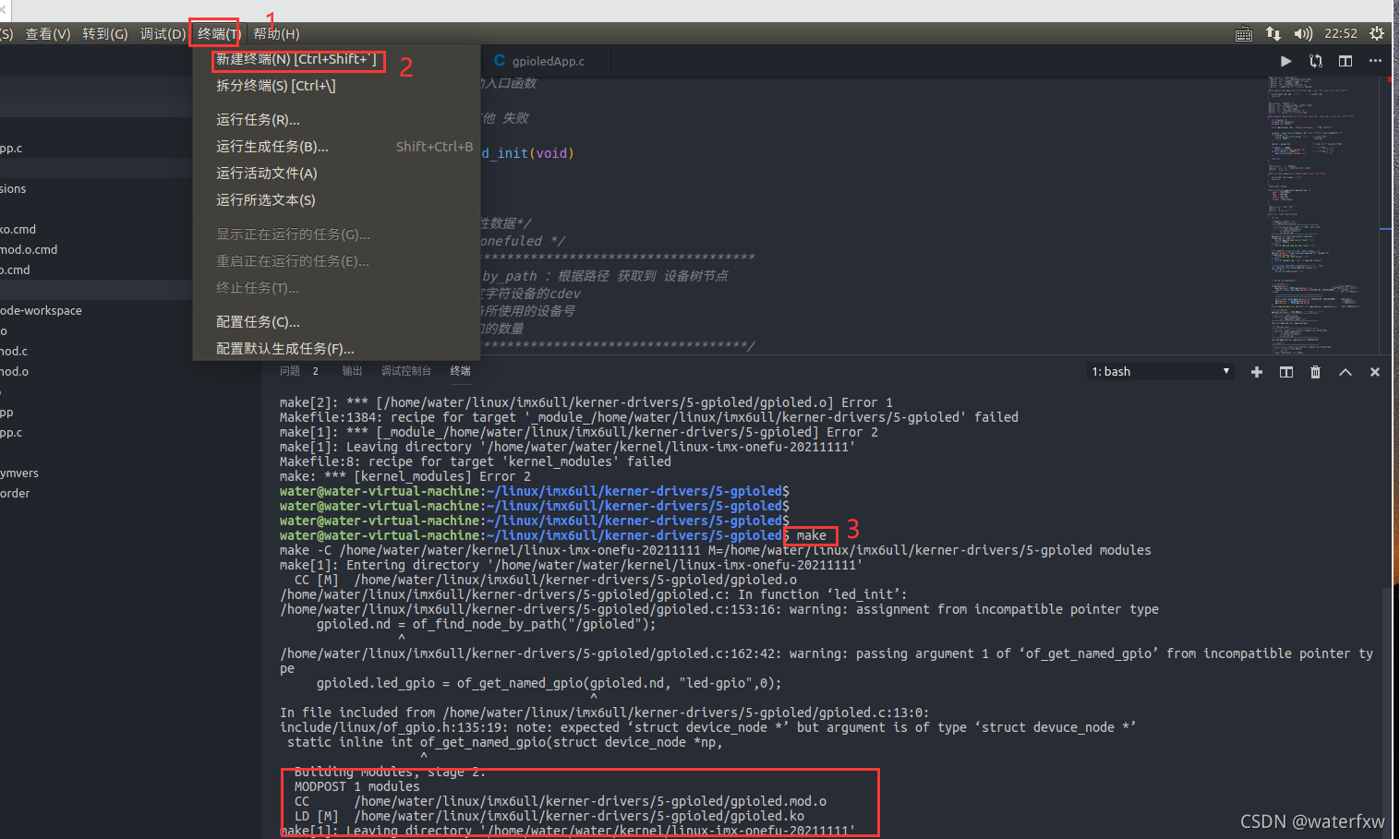Split the terminal using the panel split icon
The height and width of the screenshot is (839, 1400).
pyautogui.click(x=1286, y=372)
